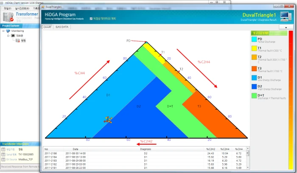Image resolution: width=297 pixels, height=173 pixels.
Task: Click the %CH4 column header
Action: 238,149
